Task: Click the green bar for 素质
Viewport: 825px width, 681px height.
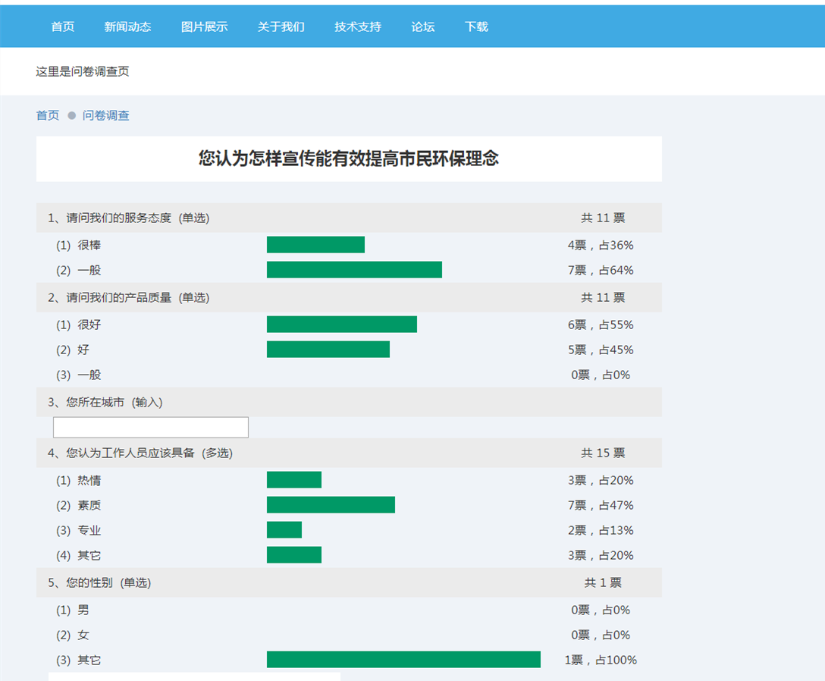Action: click(x=331, y=505)
